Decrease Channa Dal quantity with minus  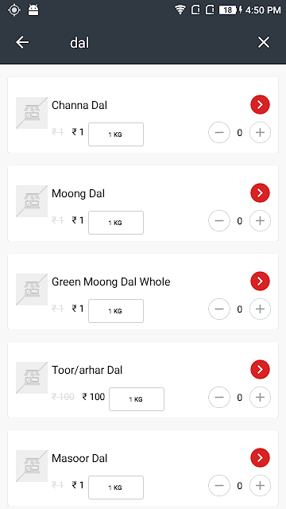coord(219,133)
